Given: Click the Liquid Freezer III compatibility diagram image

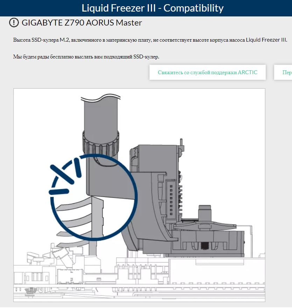Looking at the screenshot, I should click(139, 195).
